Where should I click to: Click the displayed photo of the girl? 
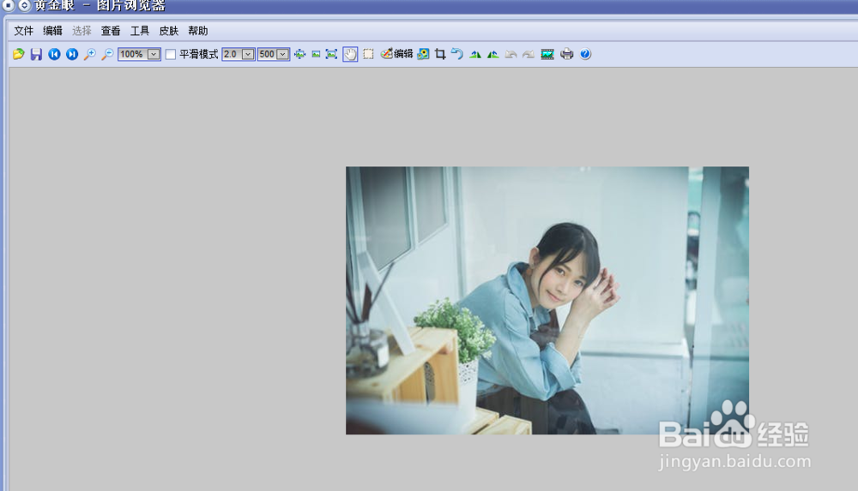click(547, 300)
